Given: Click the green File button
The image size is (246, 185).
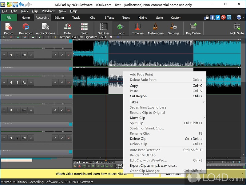Looking at the screenshot, I should click(x=9, y=18).
